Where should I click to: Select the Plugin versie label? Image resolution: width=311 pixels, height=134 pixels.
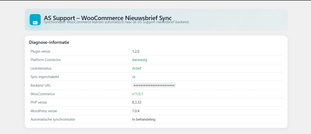[40, 51]
